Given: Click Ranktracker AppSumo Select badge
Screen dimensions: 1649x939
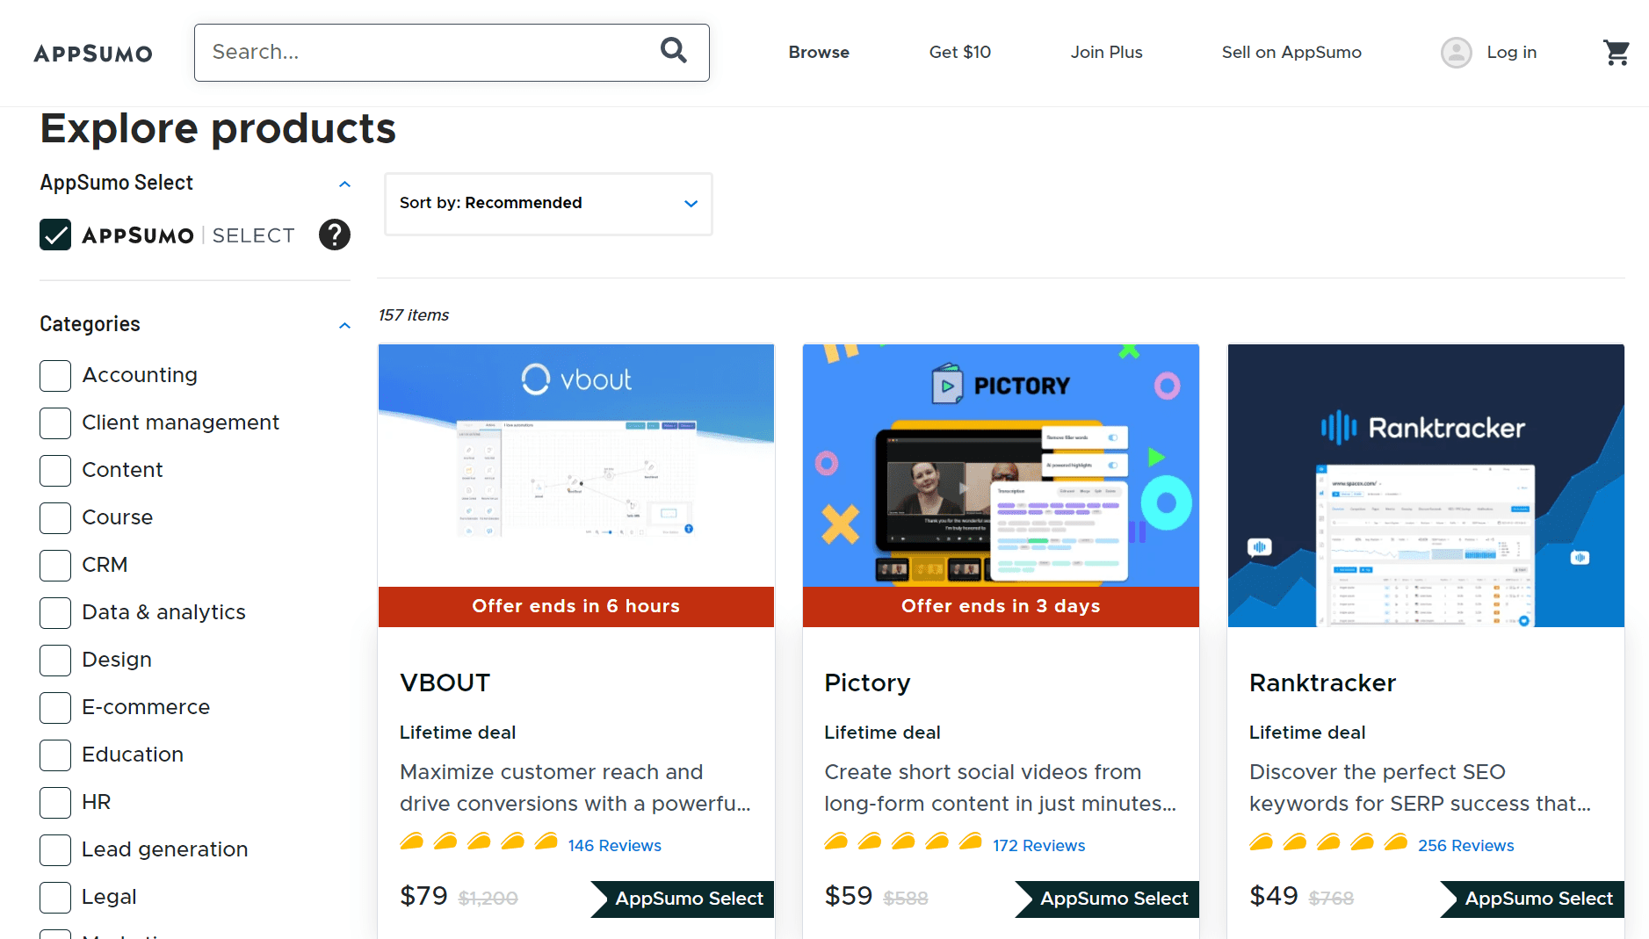Looking at the screenshot, I should pyautogui.click(x=1532, y=899).
